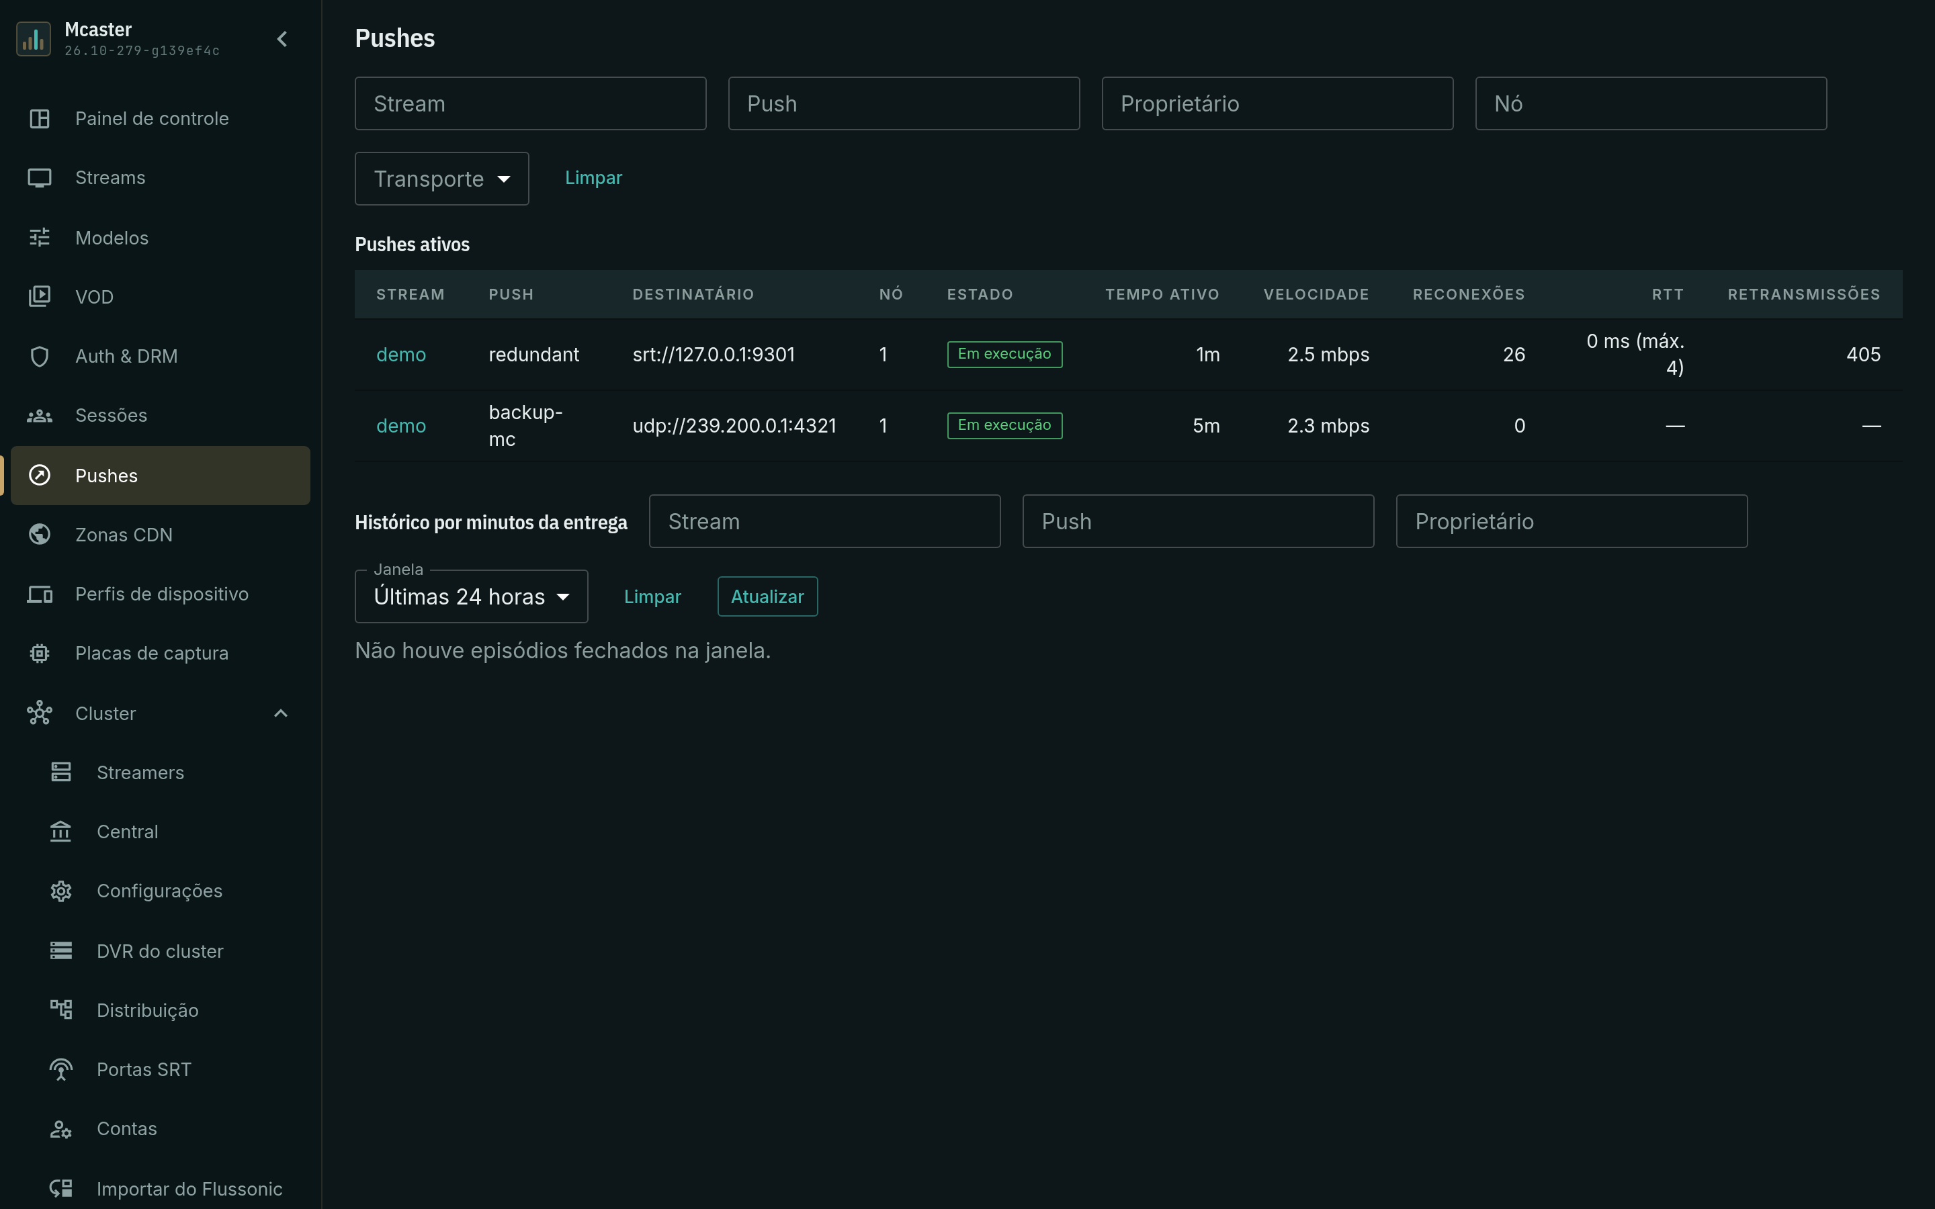Click the Painel de controle dashboard icon
Screen dimensions: 1935x1209
pos(39,118)
